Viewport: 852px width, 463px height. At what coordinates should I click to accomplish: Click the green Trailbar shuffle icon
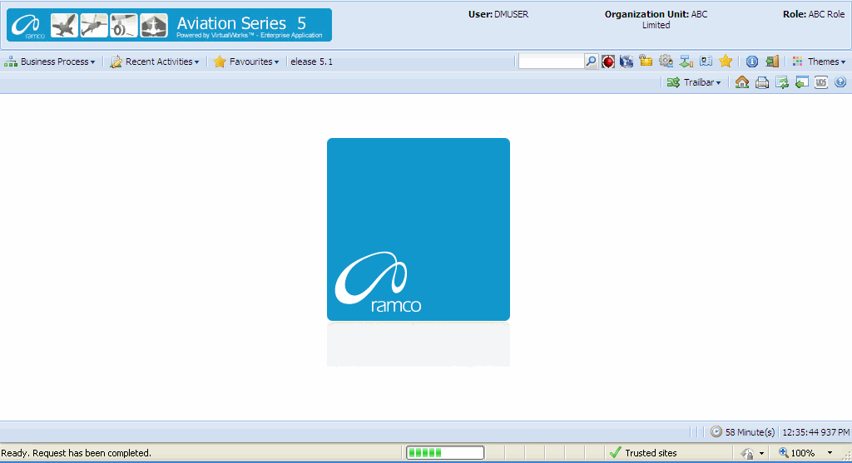pyautogui.click(x=673, y=82)
